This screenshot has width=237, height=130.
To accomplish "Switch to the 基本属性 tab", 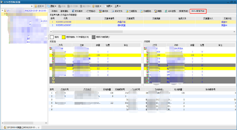I will 64,11.
